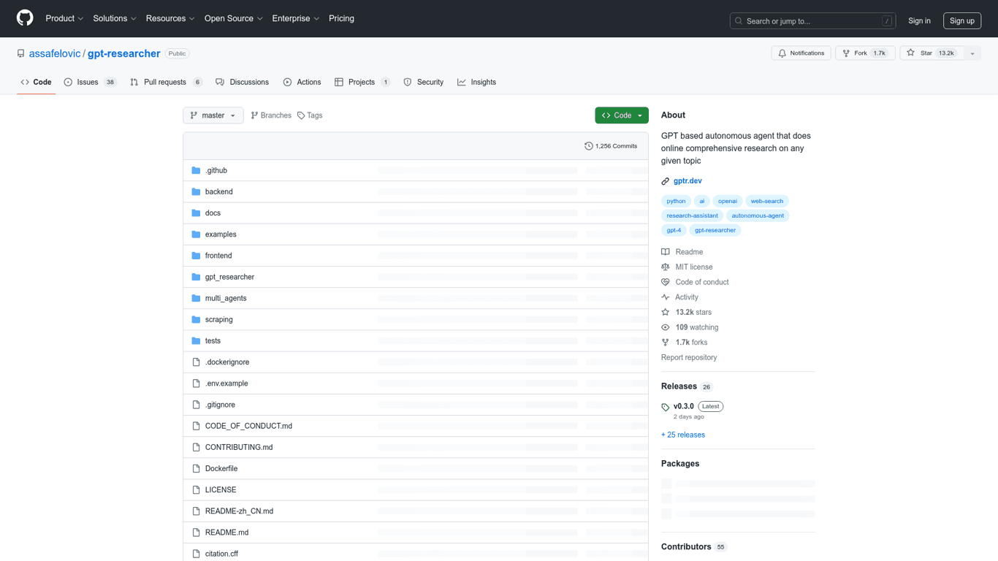
Task: Fork the repository using Fork button
Action: coord(865,53)
